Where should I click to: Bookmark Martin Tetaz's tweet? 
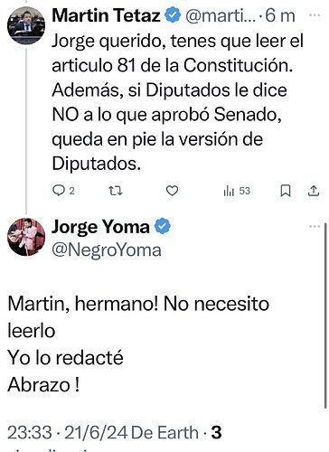[286, 191]
